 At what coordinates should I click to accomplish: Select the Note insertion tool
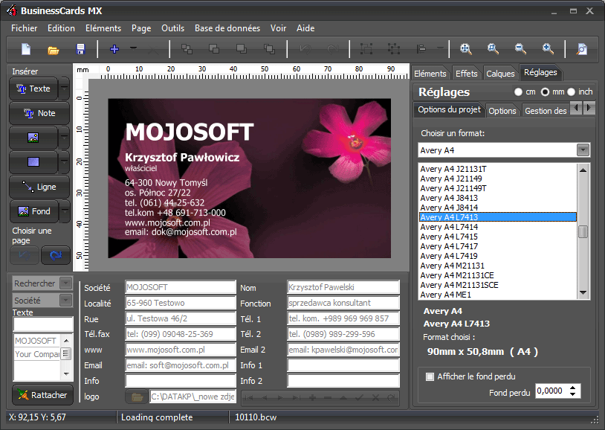point(37,113)
